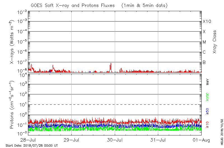This screenshot has width=224, height=148.
Task: Click the blue ≥50 MeV legend label
Action: click(207, 111)
